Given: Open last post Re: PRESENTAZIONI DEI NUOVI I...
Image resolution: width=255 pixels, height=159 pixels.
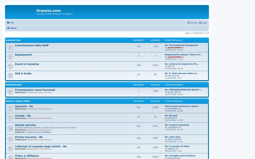Looking at the screenshot, I should [183, 90].
